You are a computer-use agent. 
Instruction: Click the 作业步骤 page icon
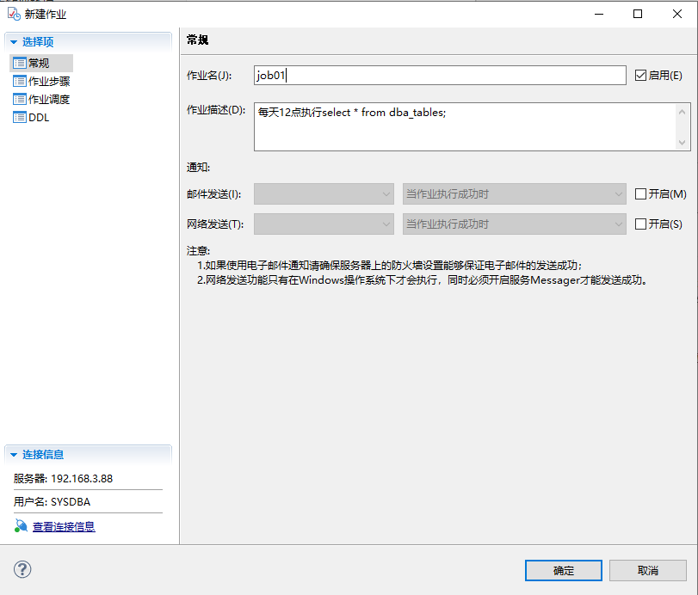[20, 82]
